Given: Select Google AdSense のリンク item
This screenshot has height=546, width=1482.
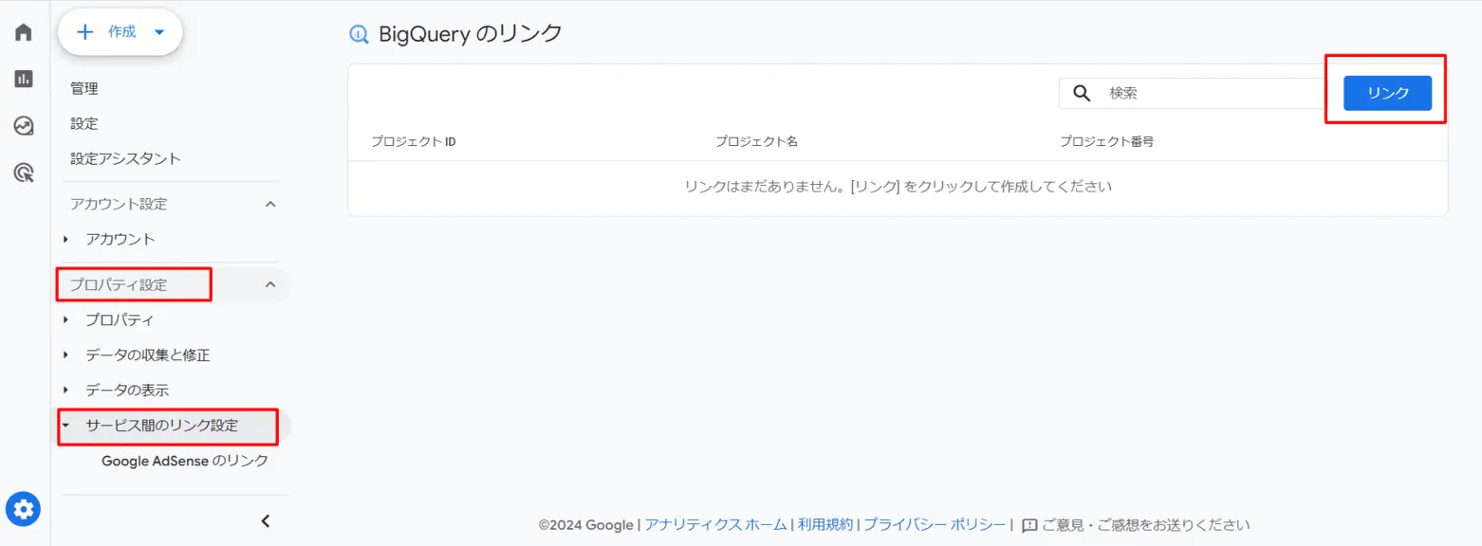Looking at the screenshot, I should click(185, 461).
